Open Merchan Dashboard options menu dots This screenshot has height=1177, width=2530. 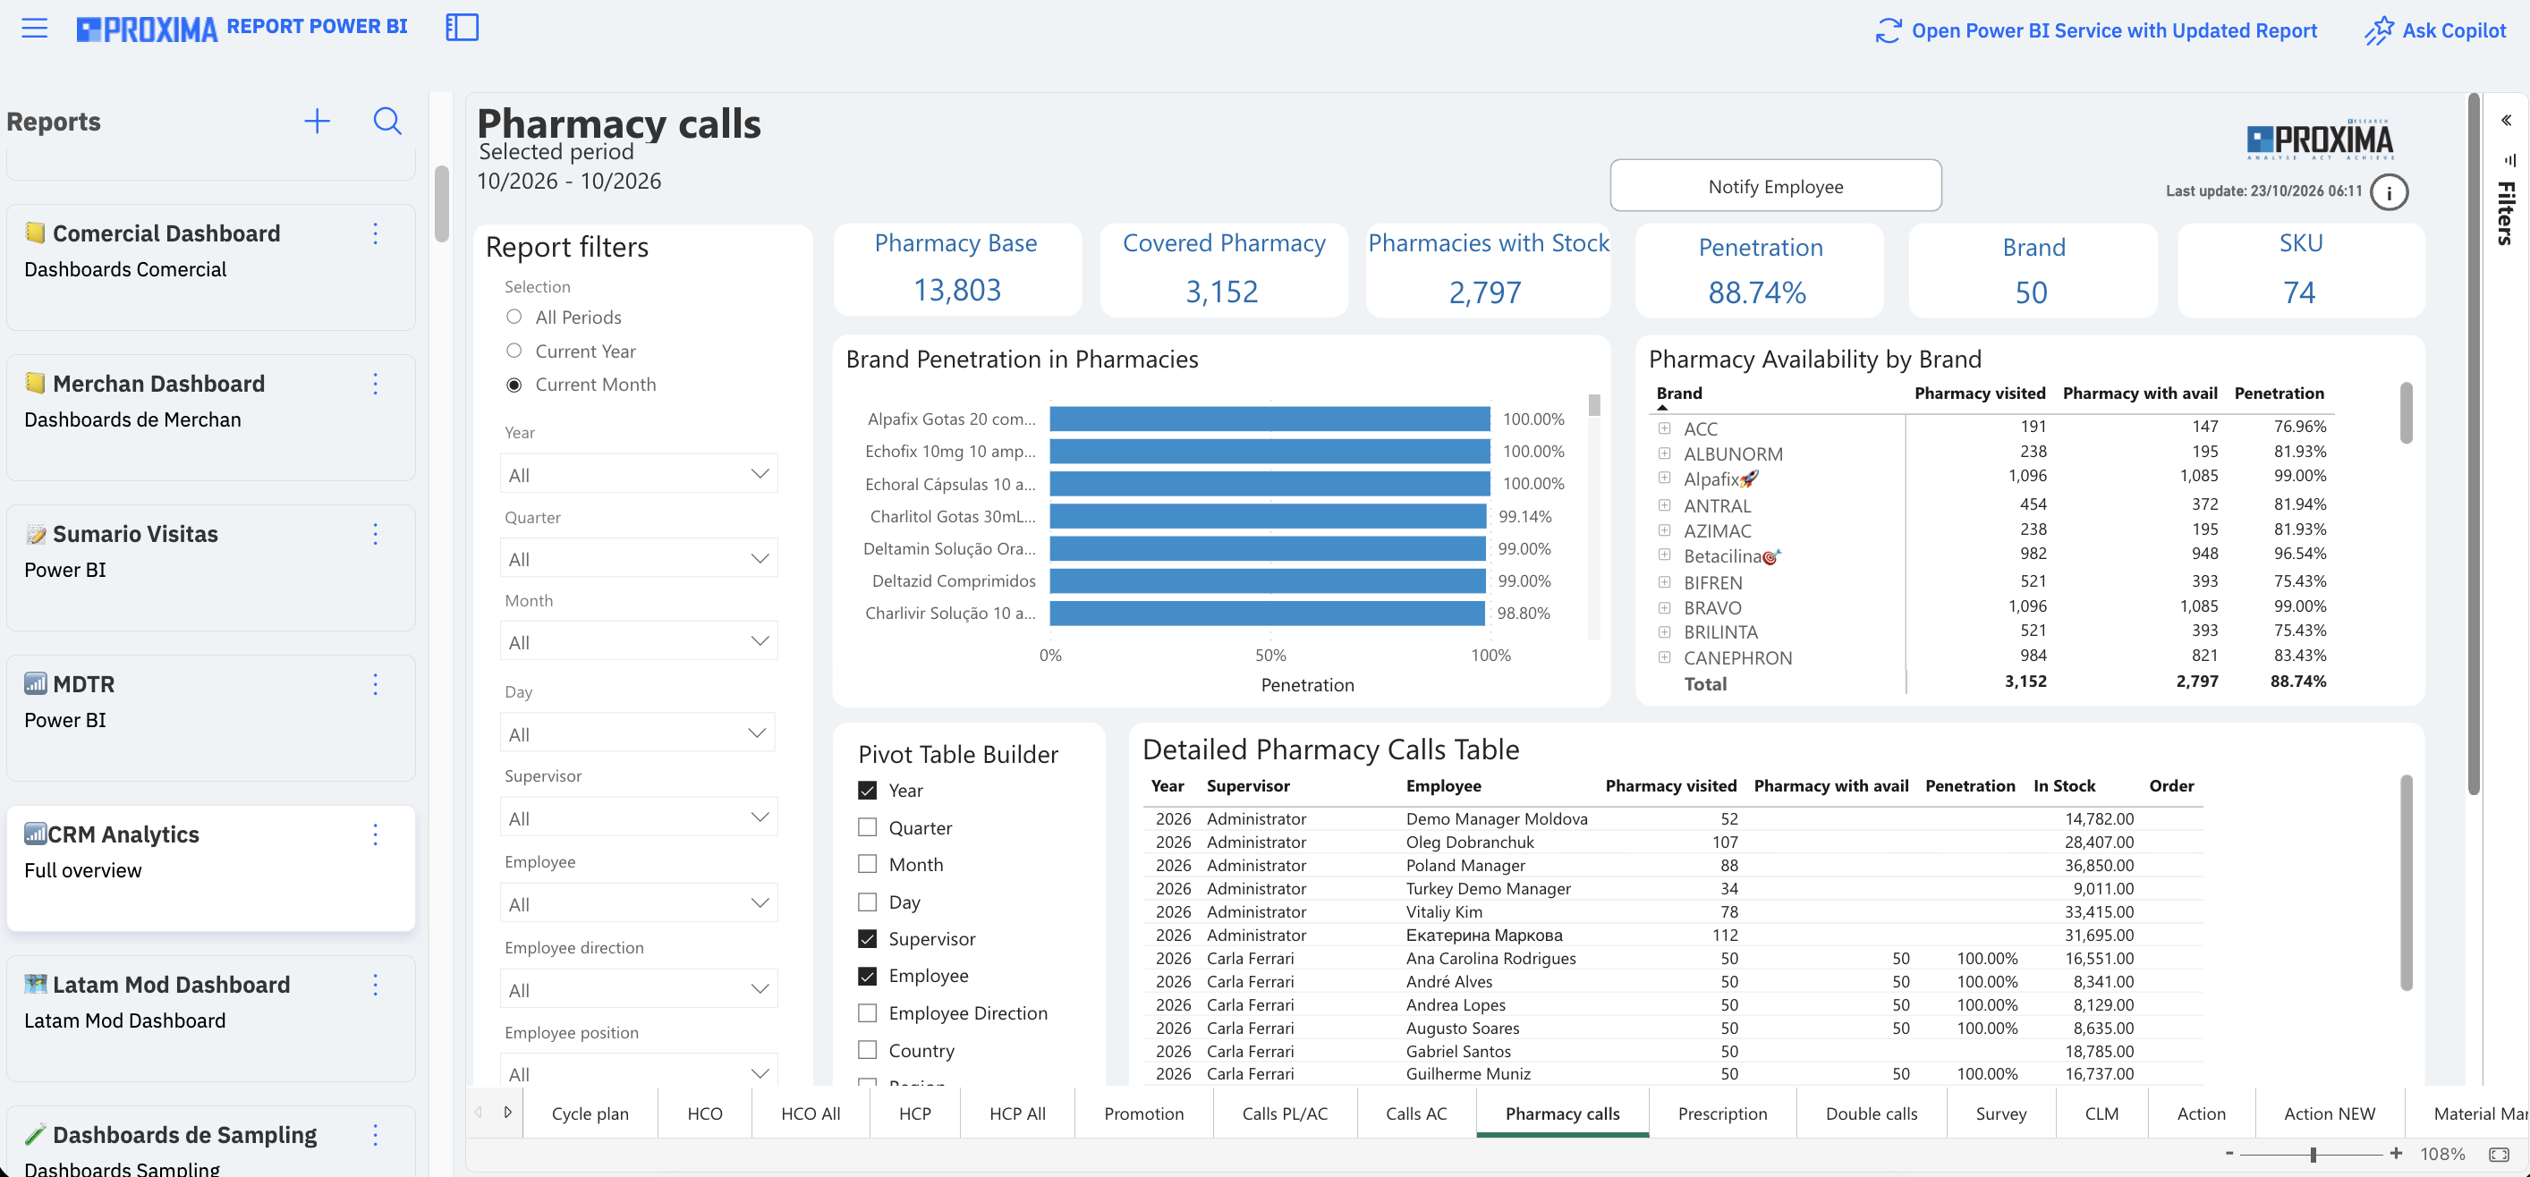coord(375,384)
